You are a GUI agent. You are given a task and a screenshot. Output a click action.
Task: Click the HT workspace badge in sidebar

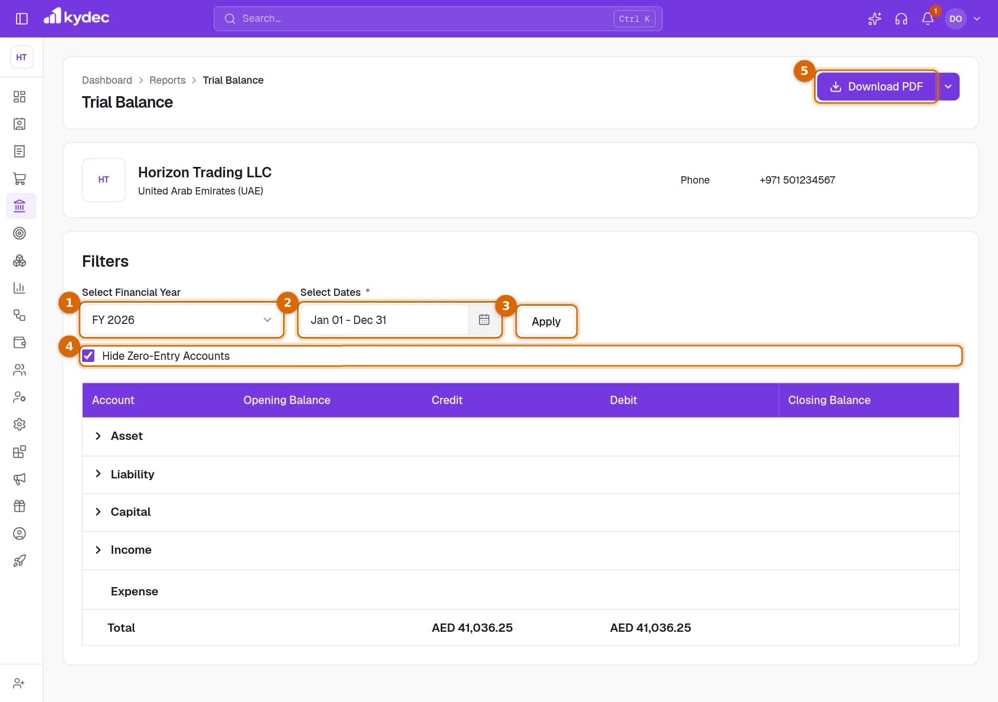point(21,57)
